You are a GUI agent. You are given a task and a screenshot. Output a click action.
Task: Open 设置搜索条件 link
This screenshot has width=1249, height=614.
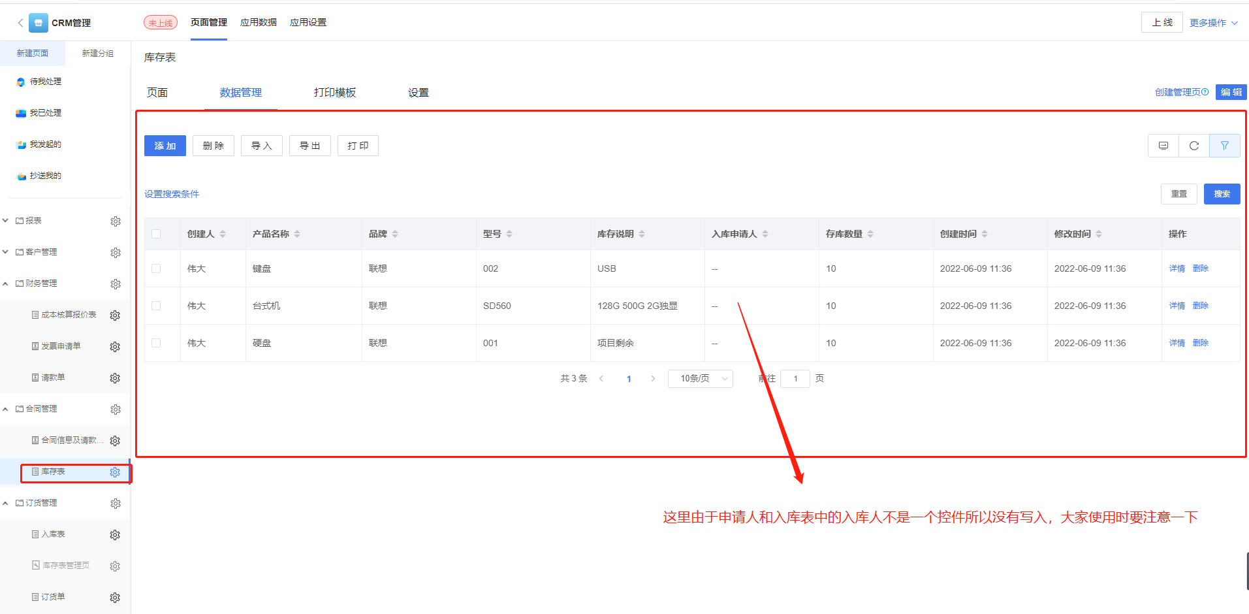tap(172, 194)
